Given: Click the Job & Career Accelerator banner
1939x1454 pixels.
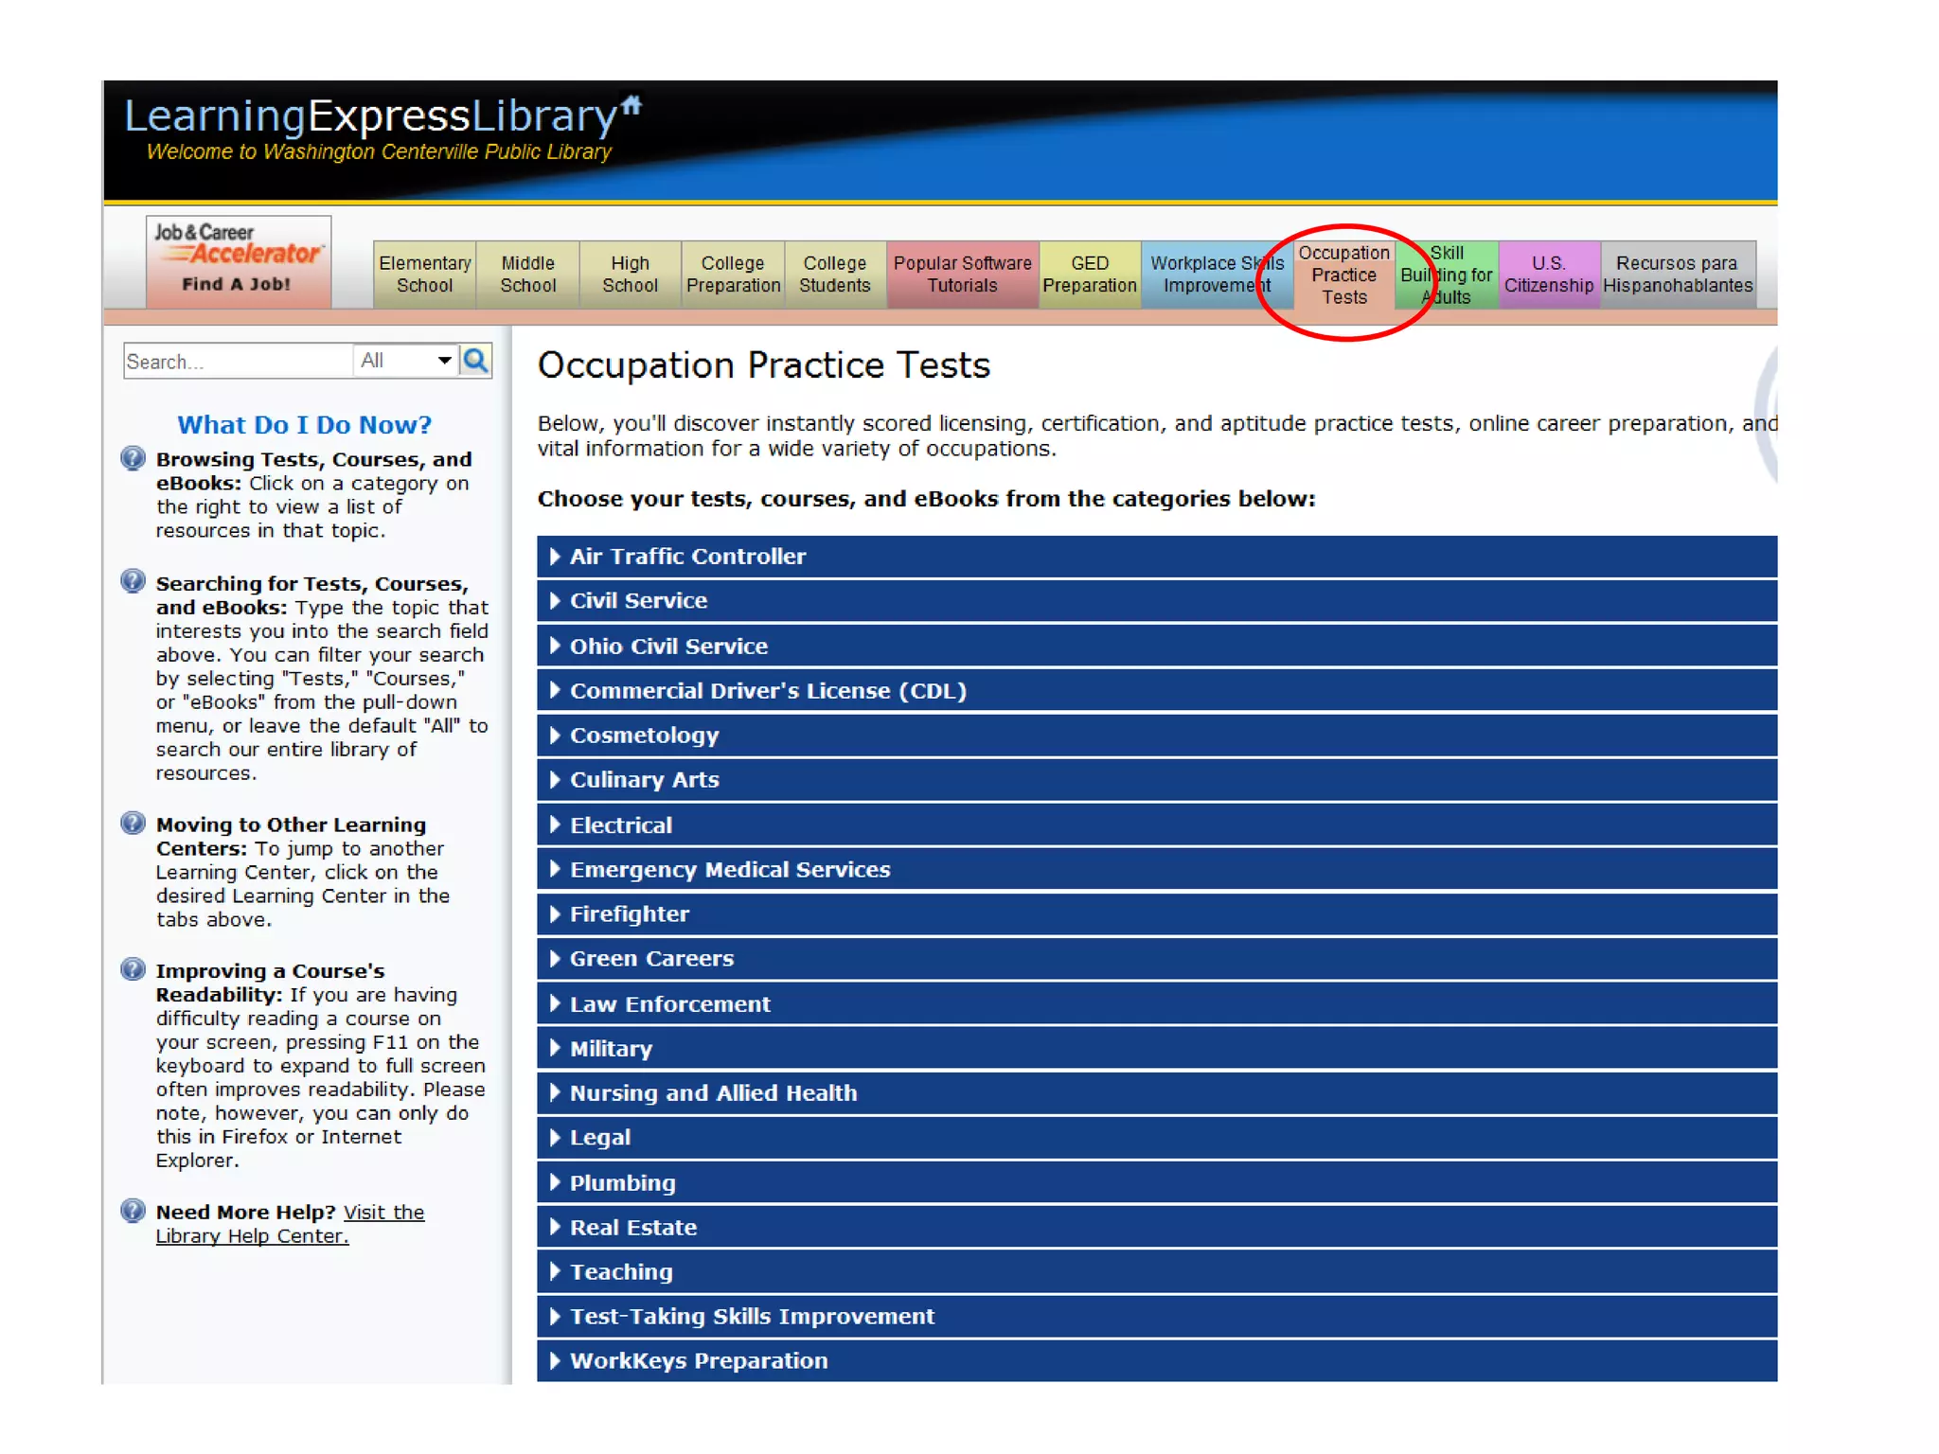Looking at the screenshot, I should [x=239, y=260].
